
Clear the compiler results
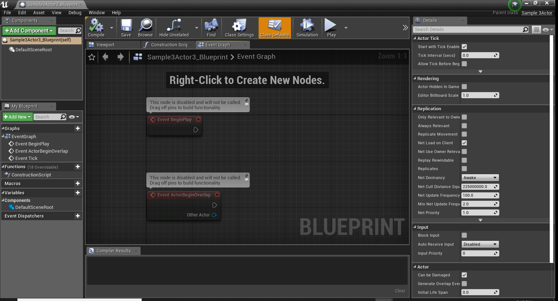click(x=400, y=291)
